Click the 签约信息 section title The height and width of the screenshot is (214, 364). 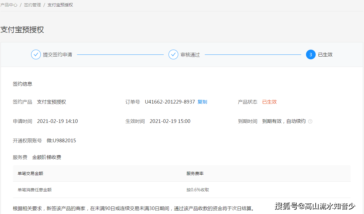coord(23,84)
